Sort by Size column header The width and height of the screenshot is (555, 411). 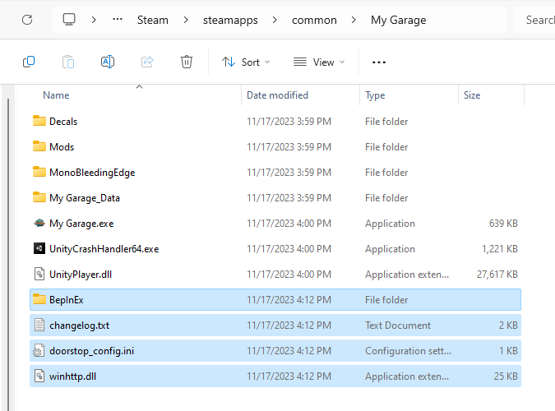(x=472, y=95)
